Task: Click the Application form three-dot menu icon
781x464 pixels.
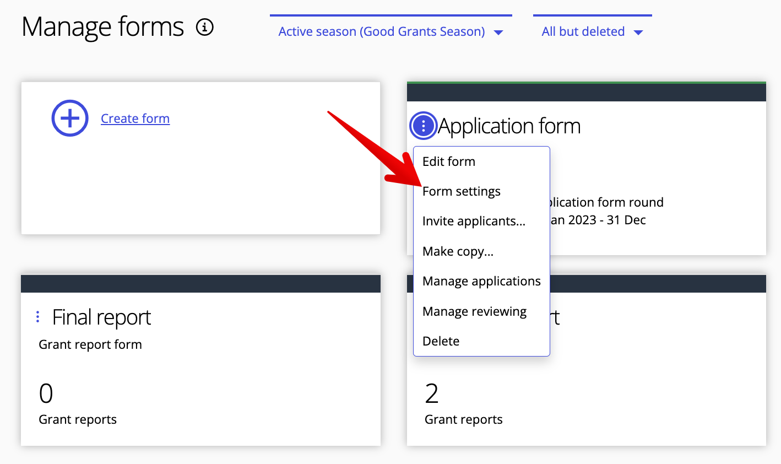Action: click(423, 126)
